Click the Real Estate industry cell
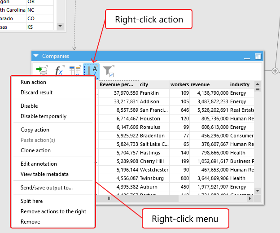Image resolution: width=280 pixels, height=233 pixels. 242,110
